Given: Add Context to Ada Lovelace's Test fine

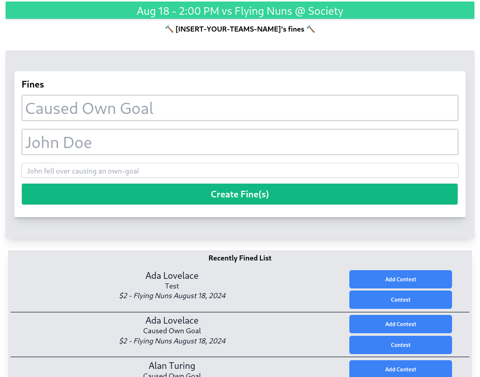Looking at the screenshot, I should [x=400, y=279].
